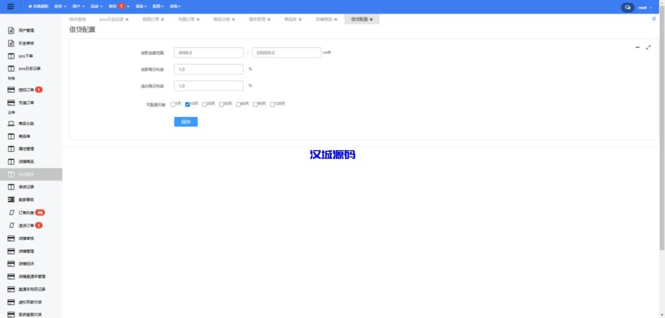Toggle the hamburger sidebar menu icon
665x318 pixels.
coord(10,6)
